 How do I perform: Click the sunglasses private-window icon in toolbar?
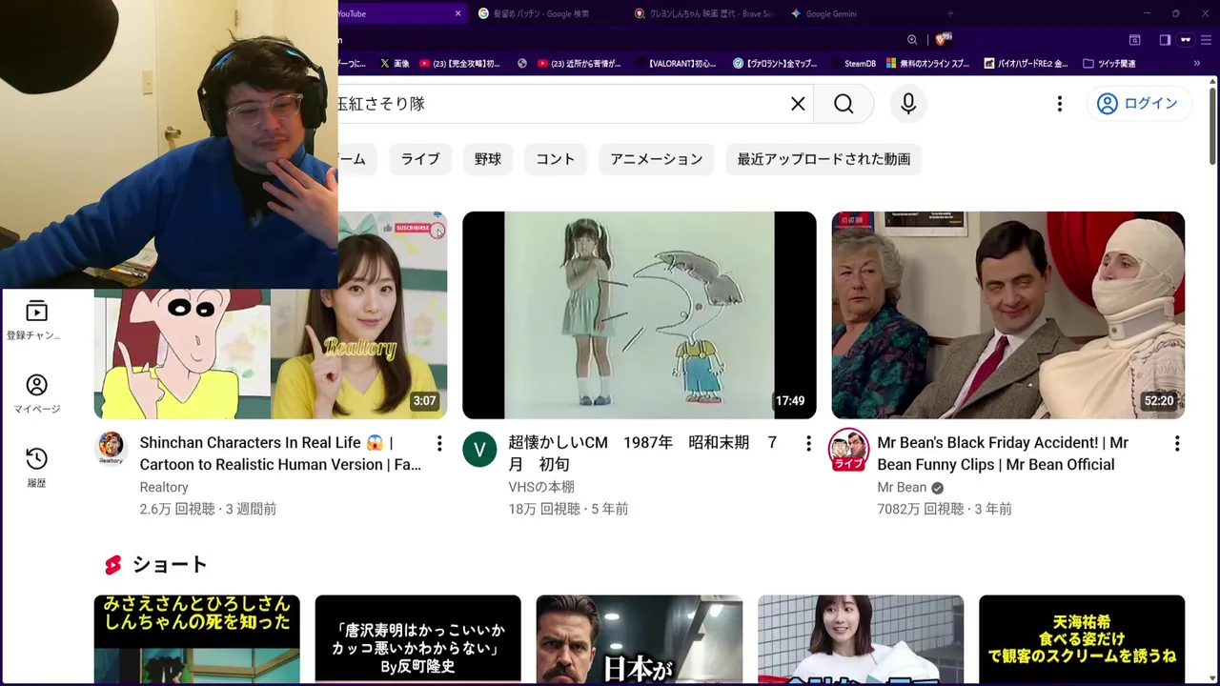point(1186,40)
